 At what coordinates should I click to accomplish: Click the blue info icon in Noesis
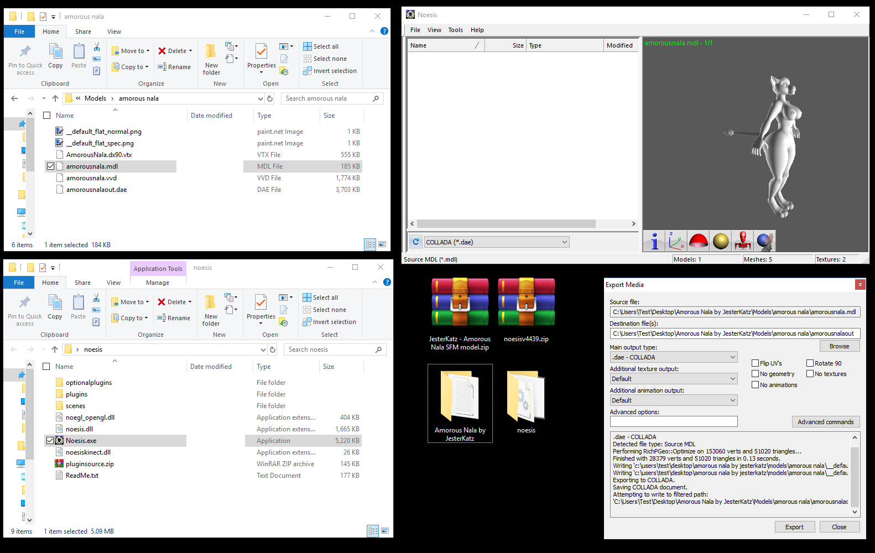(654, 241)
